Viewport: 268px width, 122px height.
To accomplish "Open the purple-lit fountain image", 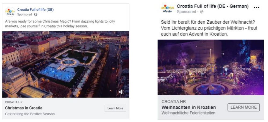I will pos(211,67).
